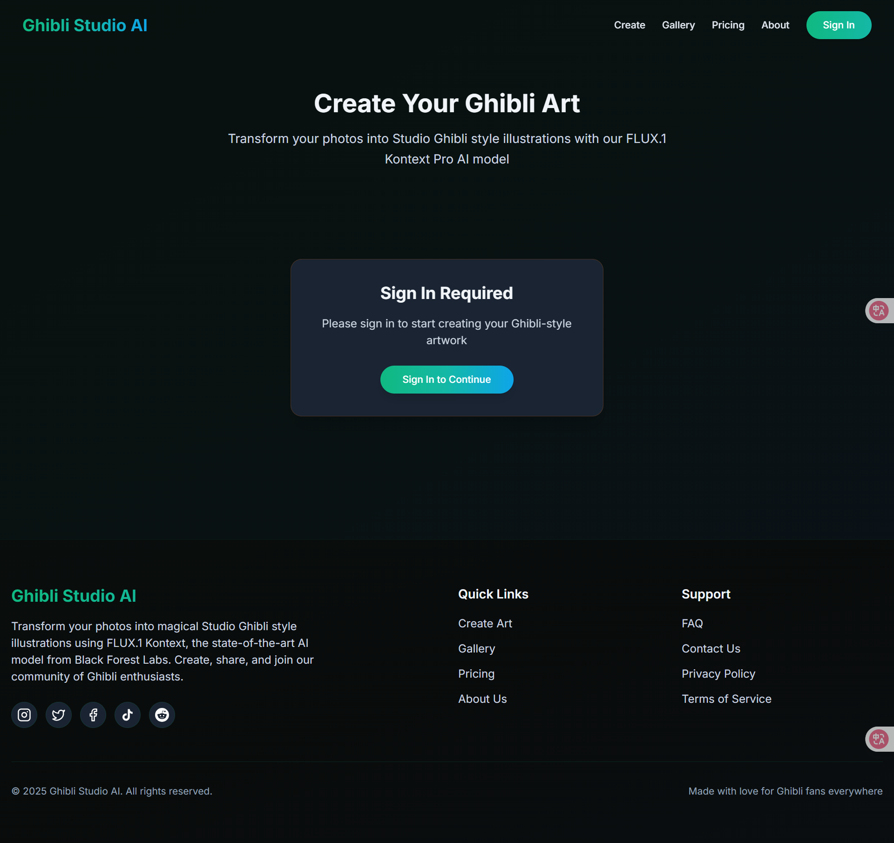Open the Reddit social icon

click(162, 714)
